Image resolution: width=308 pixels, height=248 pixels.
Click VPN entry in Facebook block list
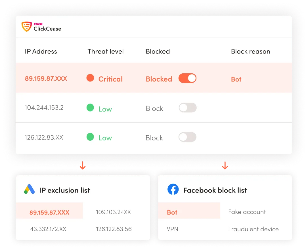[x=173, y=229]
